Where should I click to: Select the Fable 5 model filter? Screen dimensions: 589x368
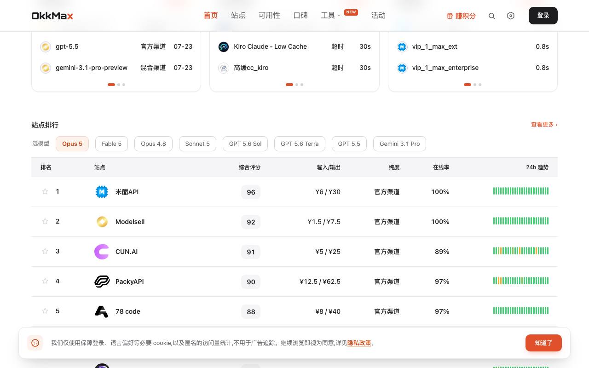click(112, 144)
